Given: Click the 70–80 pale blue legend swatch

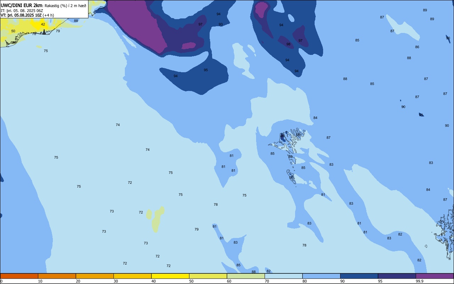Looking at the screenshot, I should 283,276.
